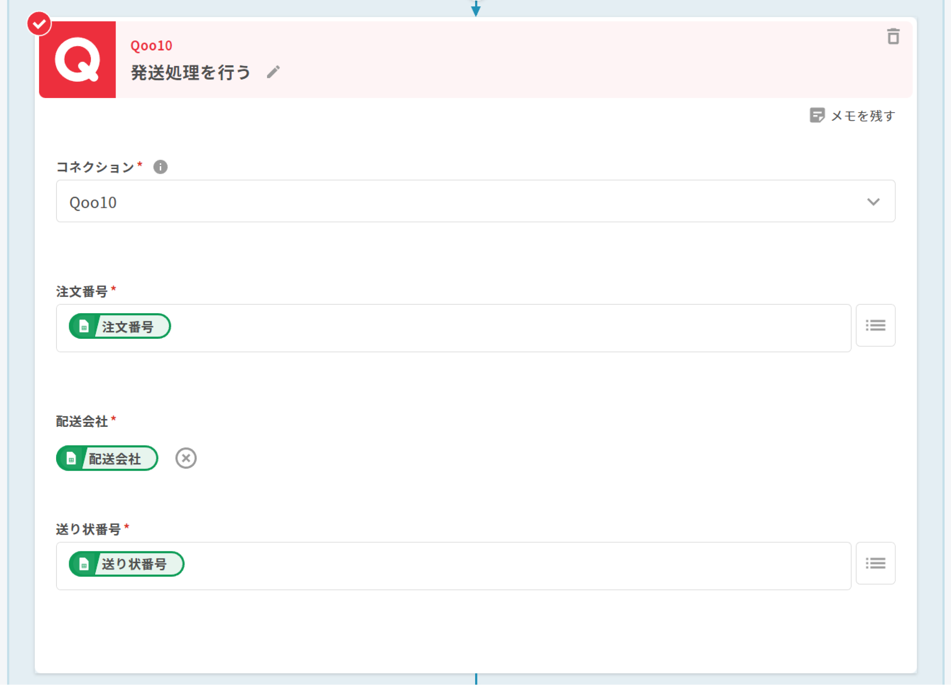Clear the 配送会社 selection

pos(186,458)
